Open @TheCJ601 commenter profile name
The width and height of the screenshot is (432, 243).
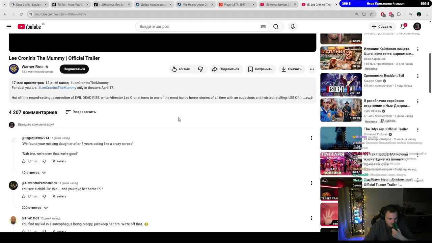click(30, 218)
